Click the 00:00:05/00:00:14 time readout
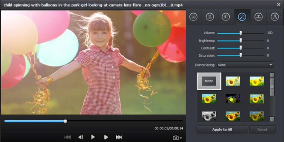The height and width of the screenshot is (142, 284). click(x=169, y=128)
